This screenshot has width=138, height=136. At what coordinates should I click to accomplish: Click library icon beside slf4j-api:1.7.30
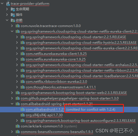tap(23, 115)
